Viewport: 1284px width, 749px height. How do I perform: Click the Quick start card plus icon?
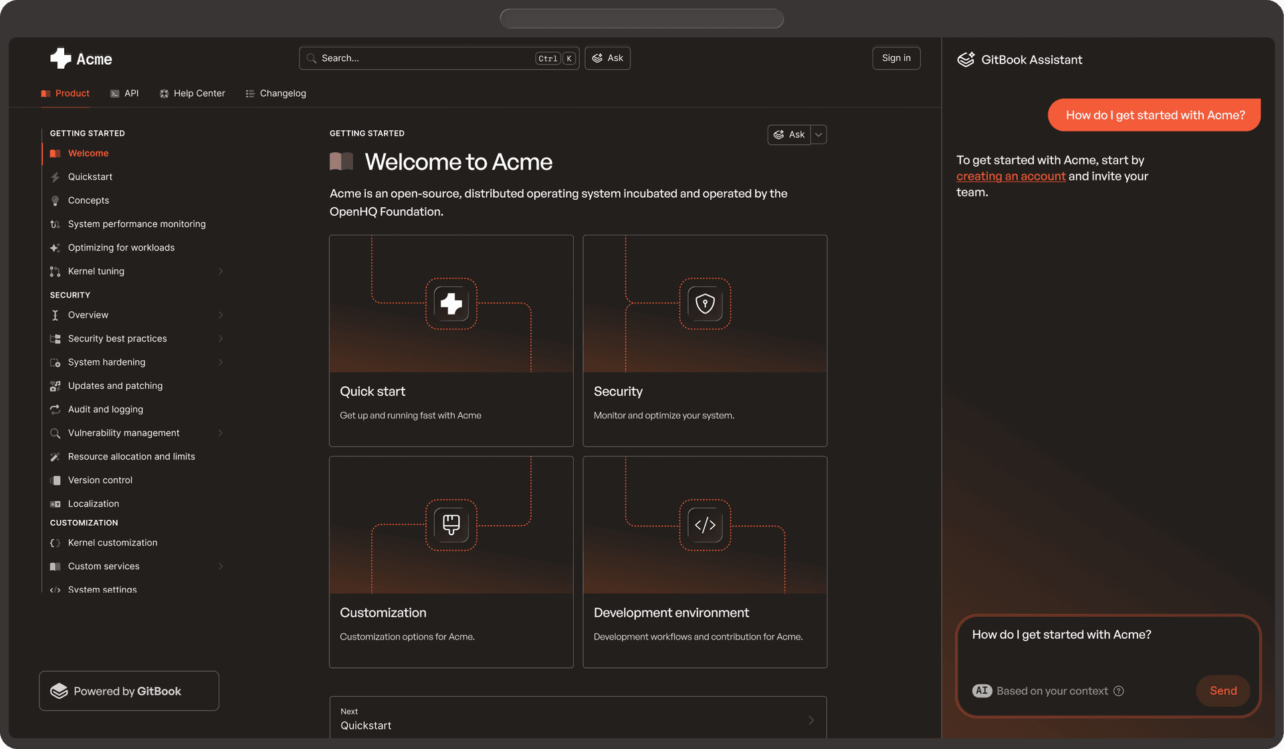[451, 304]
